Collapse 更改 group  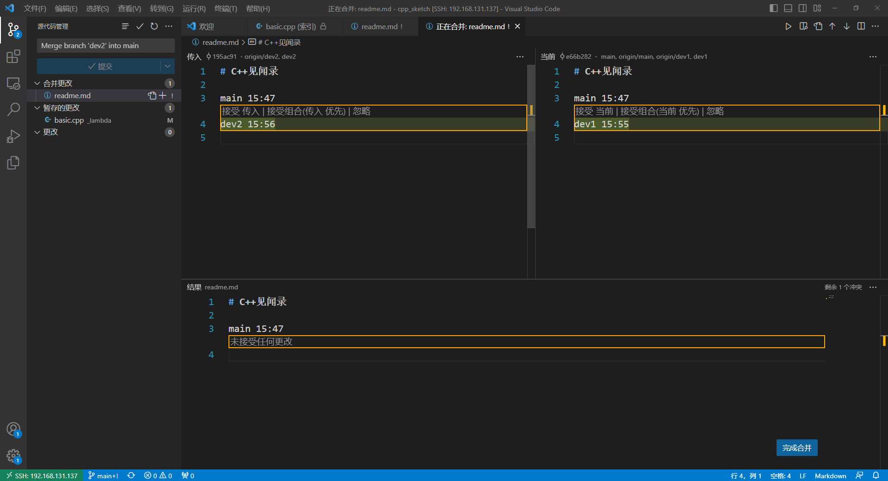(37, 132)
